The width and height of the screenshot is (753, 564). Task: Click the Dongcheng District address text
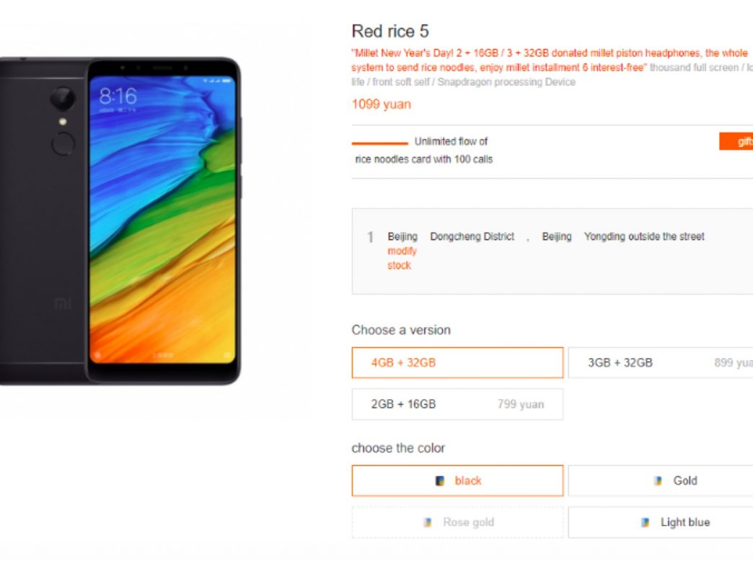[472, 236]
